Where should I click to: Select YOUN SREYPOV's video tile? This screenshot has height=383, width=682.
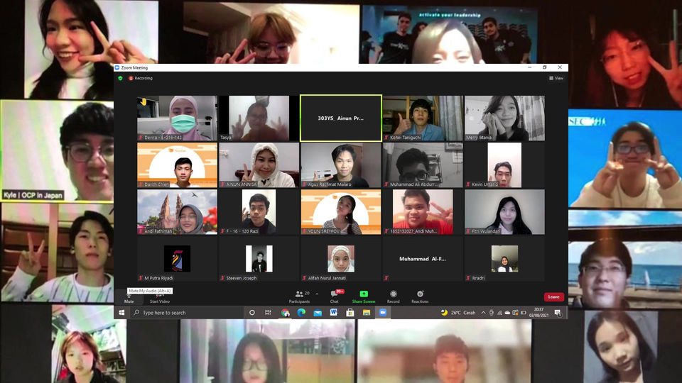pyautogui.click(x=341, y=212)
